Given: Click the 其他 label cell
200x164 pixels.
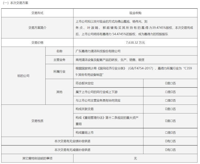Looking at the screenshot, I should click(59, 92).
